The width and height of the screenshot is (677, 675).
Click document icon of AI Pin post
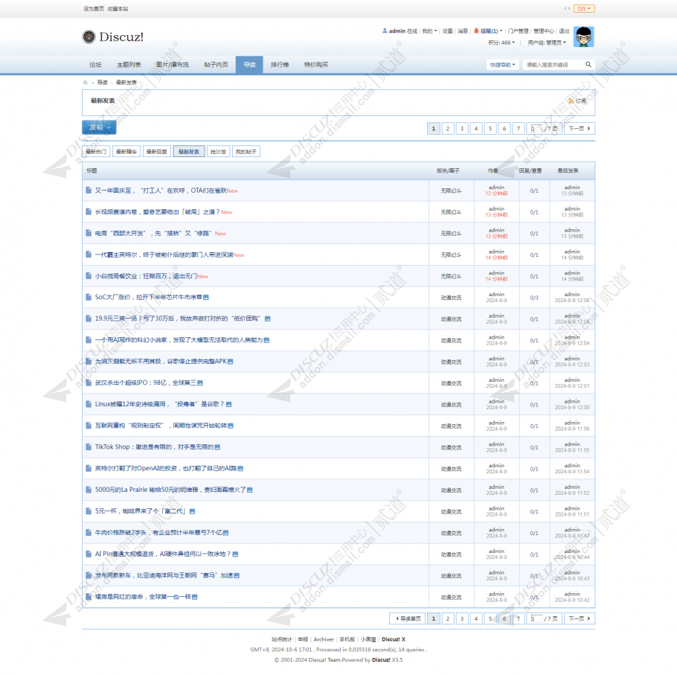[x=89, y=554]
